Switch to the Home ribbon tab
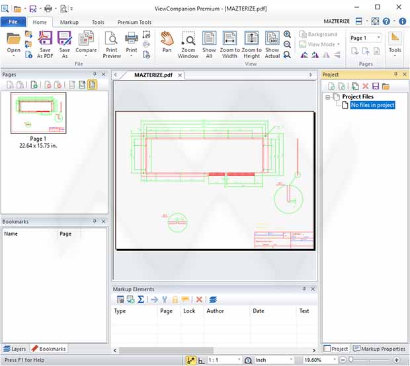This screenshot has width=410, height=366. pyautogui.click(x=40, y=22)
